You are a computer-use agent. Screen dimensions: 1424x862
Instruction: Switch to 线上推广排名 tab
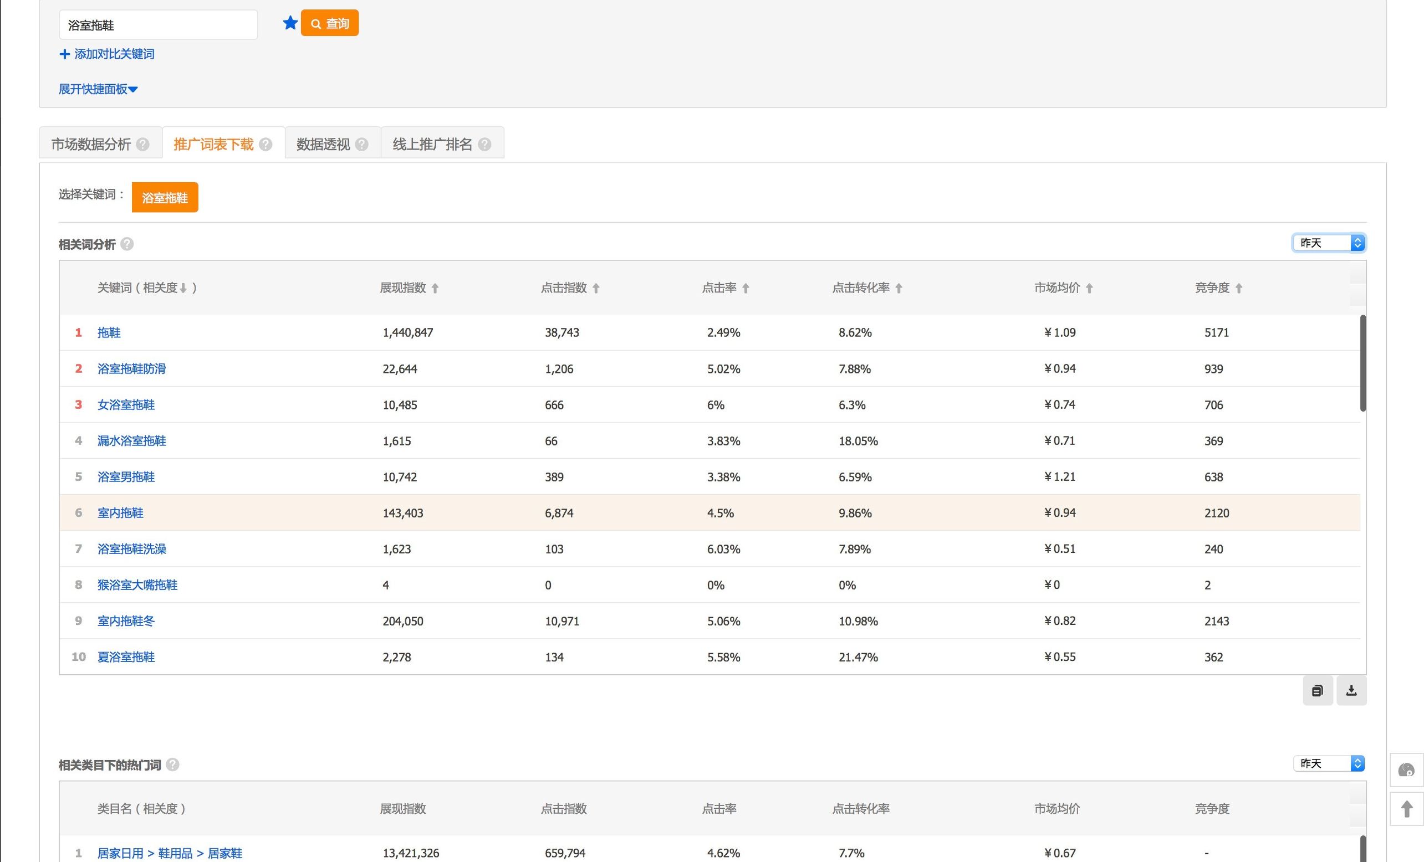click(432, 144)
